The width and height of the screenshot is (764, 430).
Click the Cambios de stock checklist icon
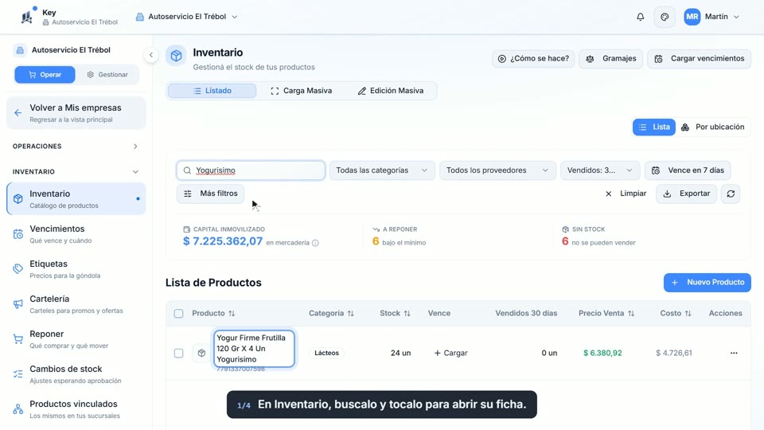pyautogui.click(x=18, y=374)
